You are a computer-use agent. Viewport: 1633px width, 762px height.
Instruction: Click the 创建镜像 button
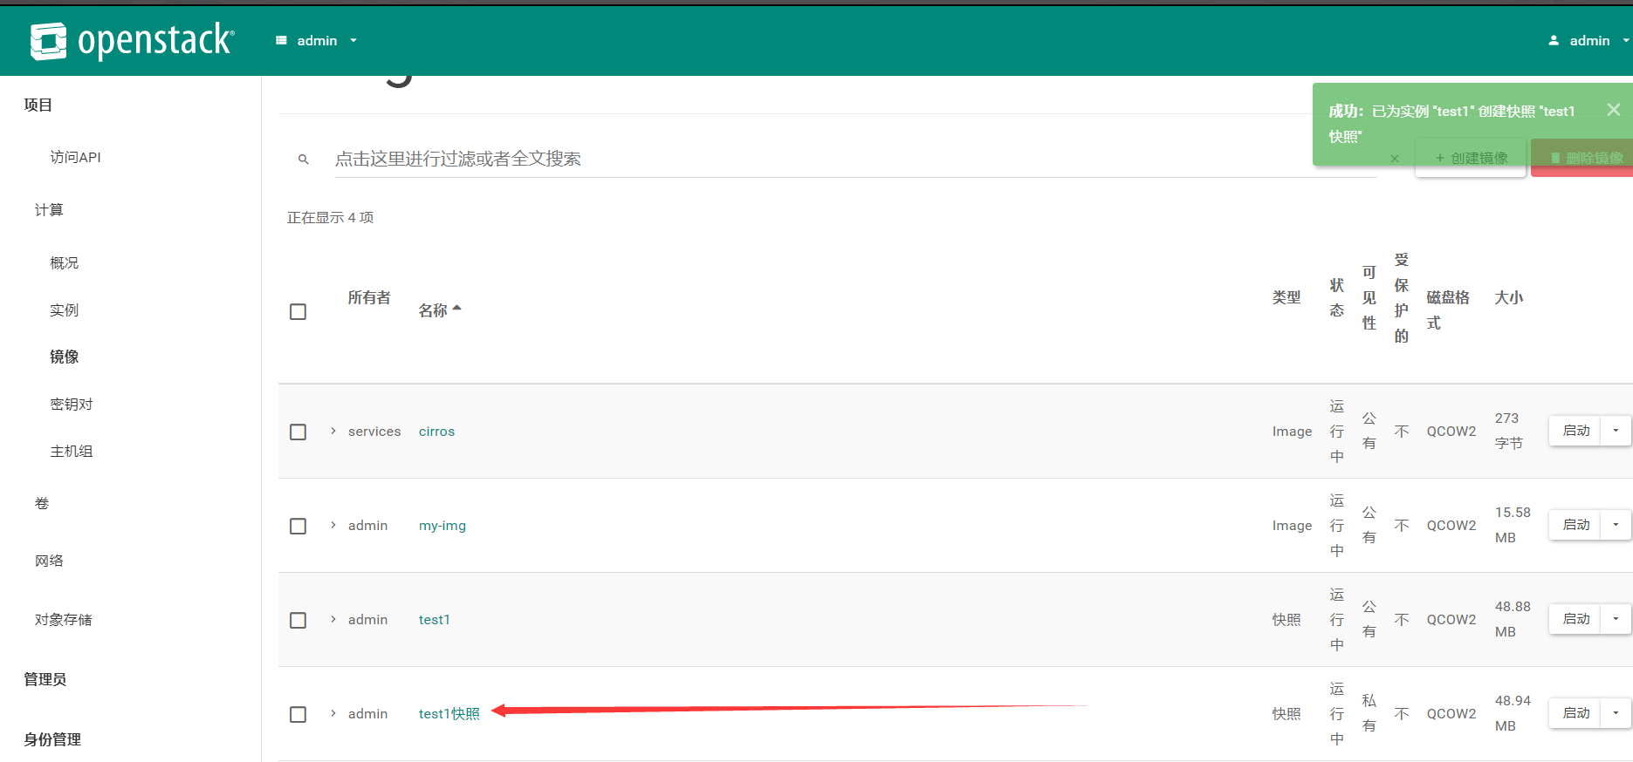[1471, 158]
